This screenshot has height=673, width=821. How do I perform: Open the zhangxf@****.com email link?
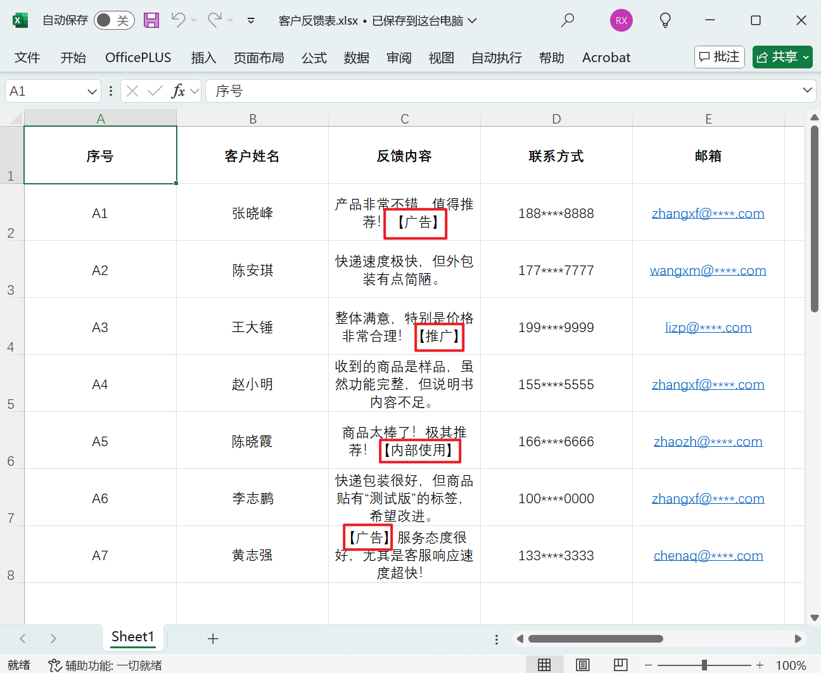pyautogui.click(x=708, y=213)
